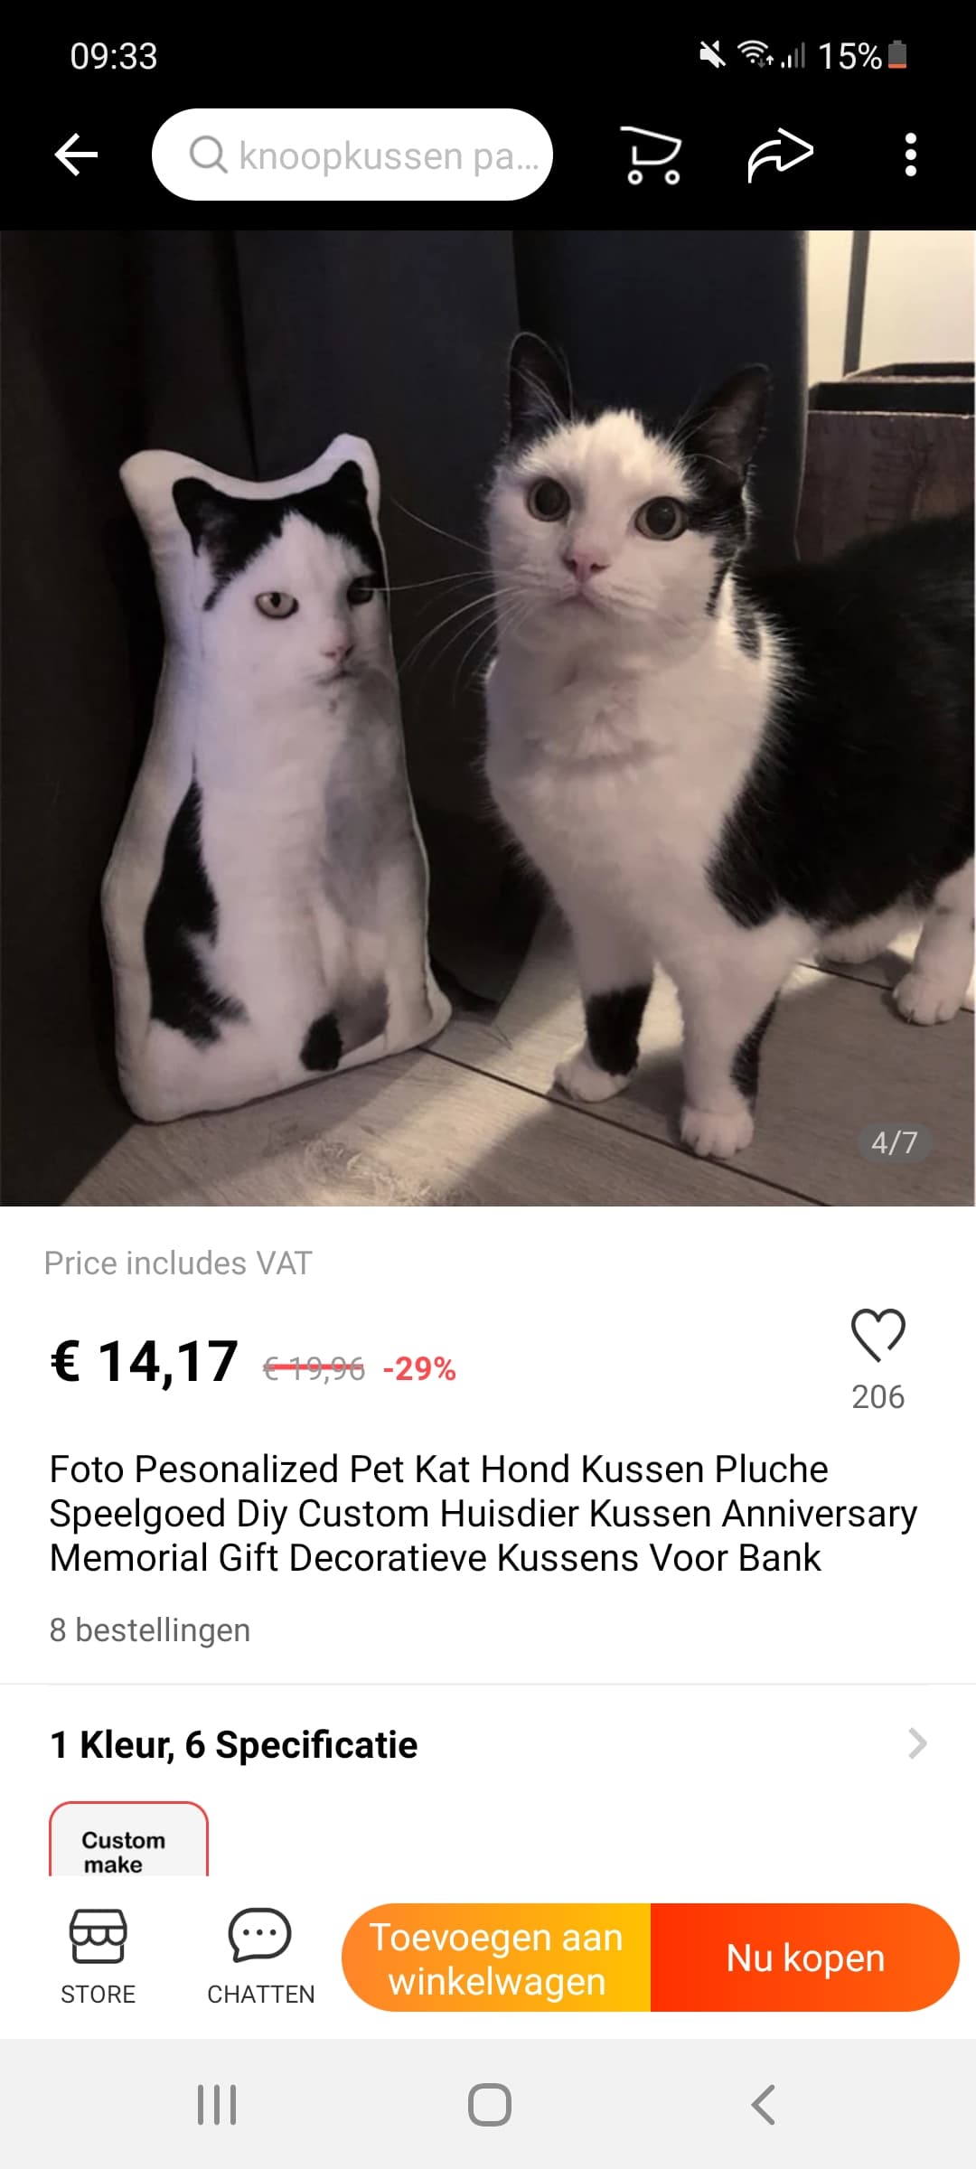Viewport: 976px width, 2169px height.
Task: Tap the Nu kopen button
Action: (805, 1958)
